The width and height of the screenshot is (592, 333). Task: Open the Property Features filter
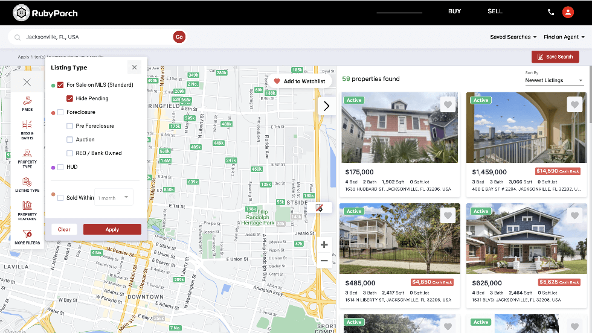pos(27,211)
